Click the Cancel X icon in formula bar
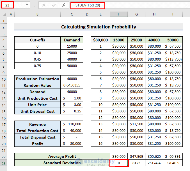 pos(44,5)
